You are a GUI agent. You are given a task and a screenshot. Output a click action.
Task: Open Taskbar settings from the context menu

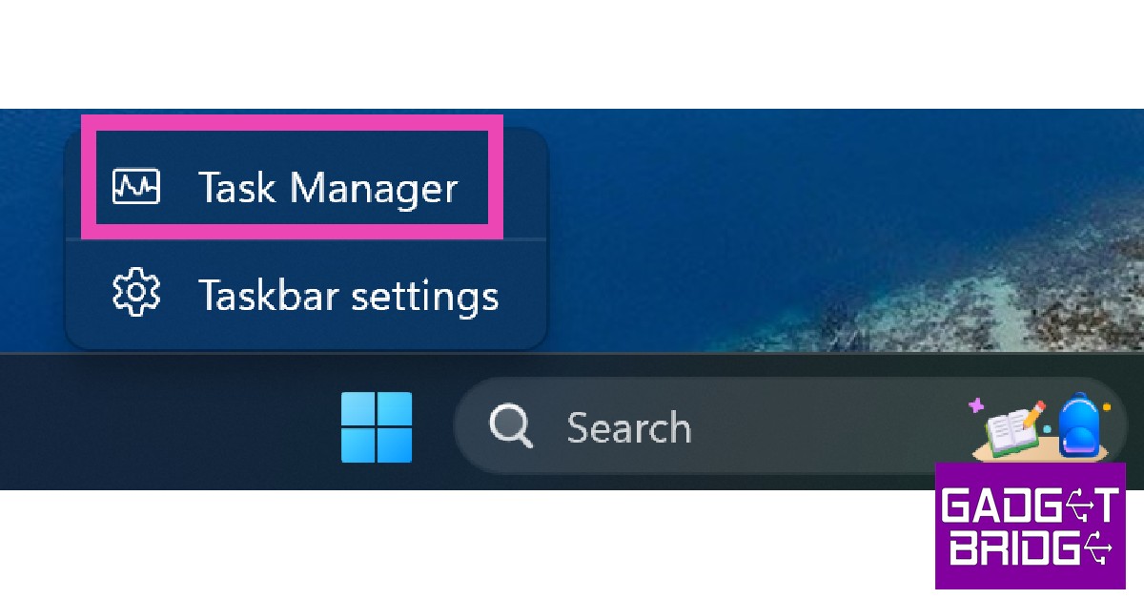coord(305,294)
